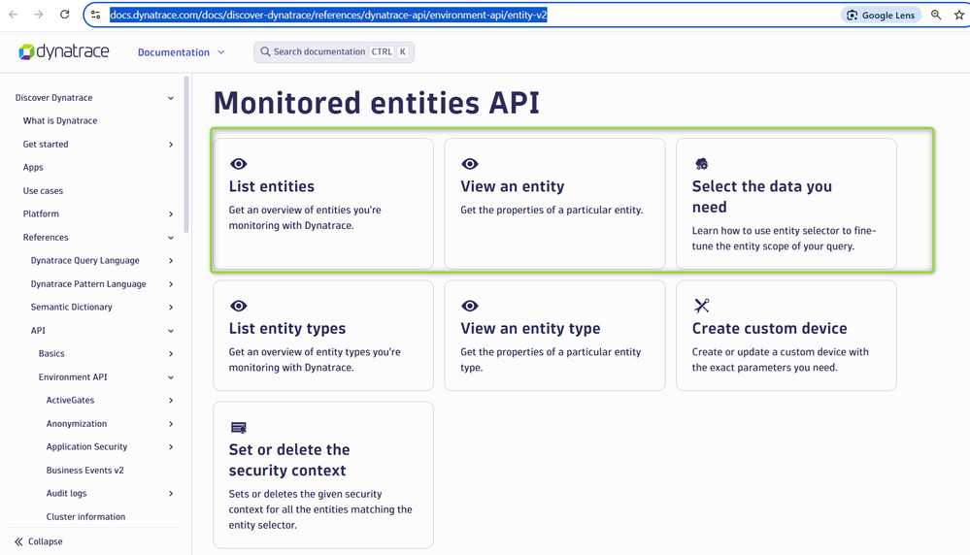Bookmark this page with the star icon
Screen dimensions: 970x555
pyautogui.click(x=958, y=15)
